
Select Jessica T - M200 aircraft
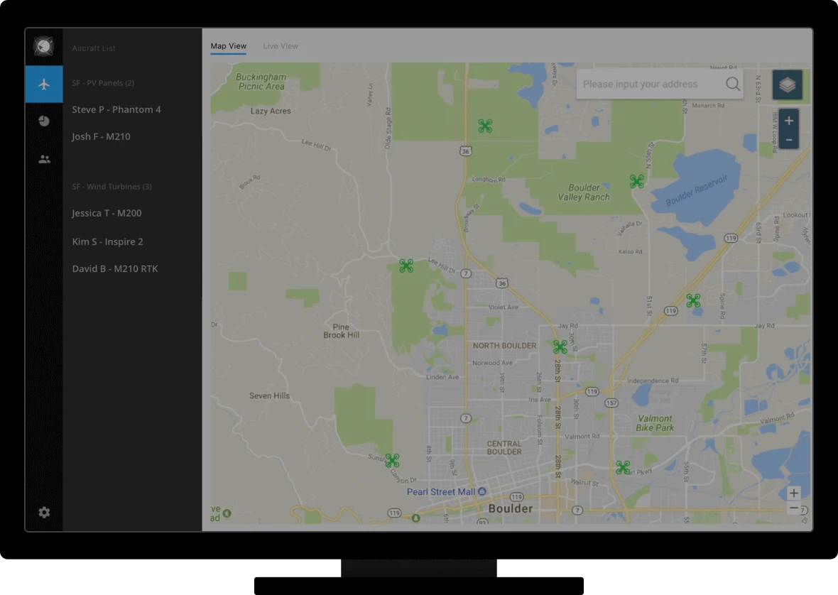pyautogui.click(x=107, y=213)
